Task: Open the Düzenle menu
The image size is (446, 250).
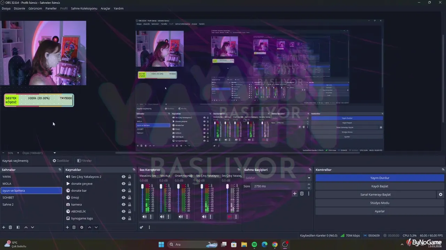Action: coord(20,8)
